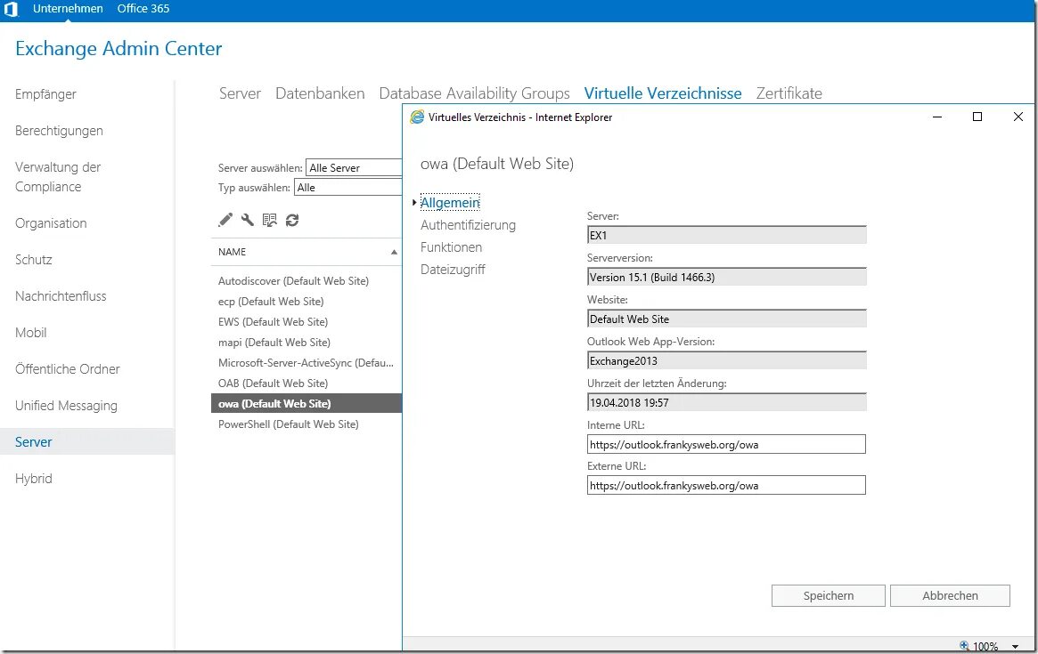The width and height of the screenshot is (1038, 654).
Task: Click the Speichern button
Action: click(828, 595)
